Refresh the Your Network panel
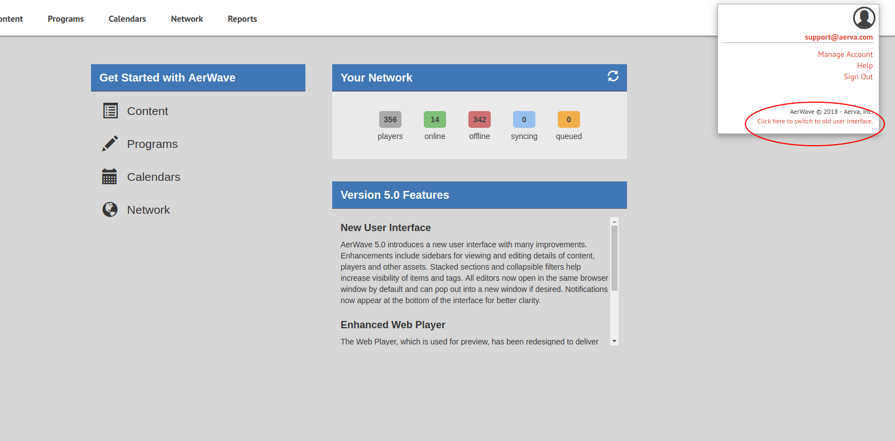895x441 pixels. [x=613, y=76]
